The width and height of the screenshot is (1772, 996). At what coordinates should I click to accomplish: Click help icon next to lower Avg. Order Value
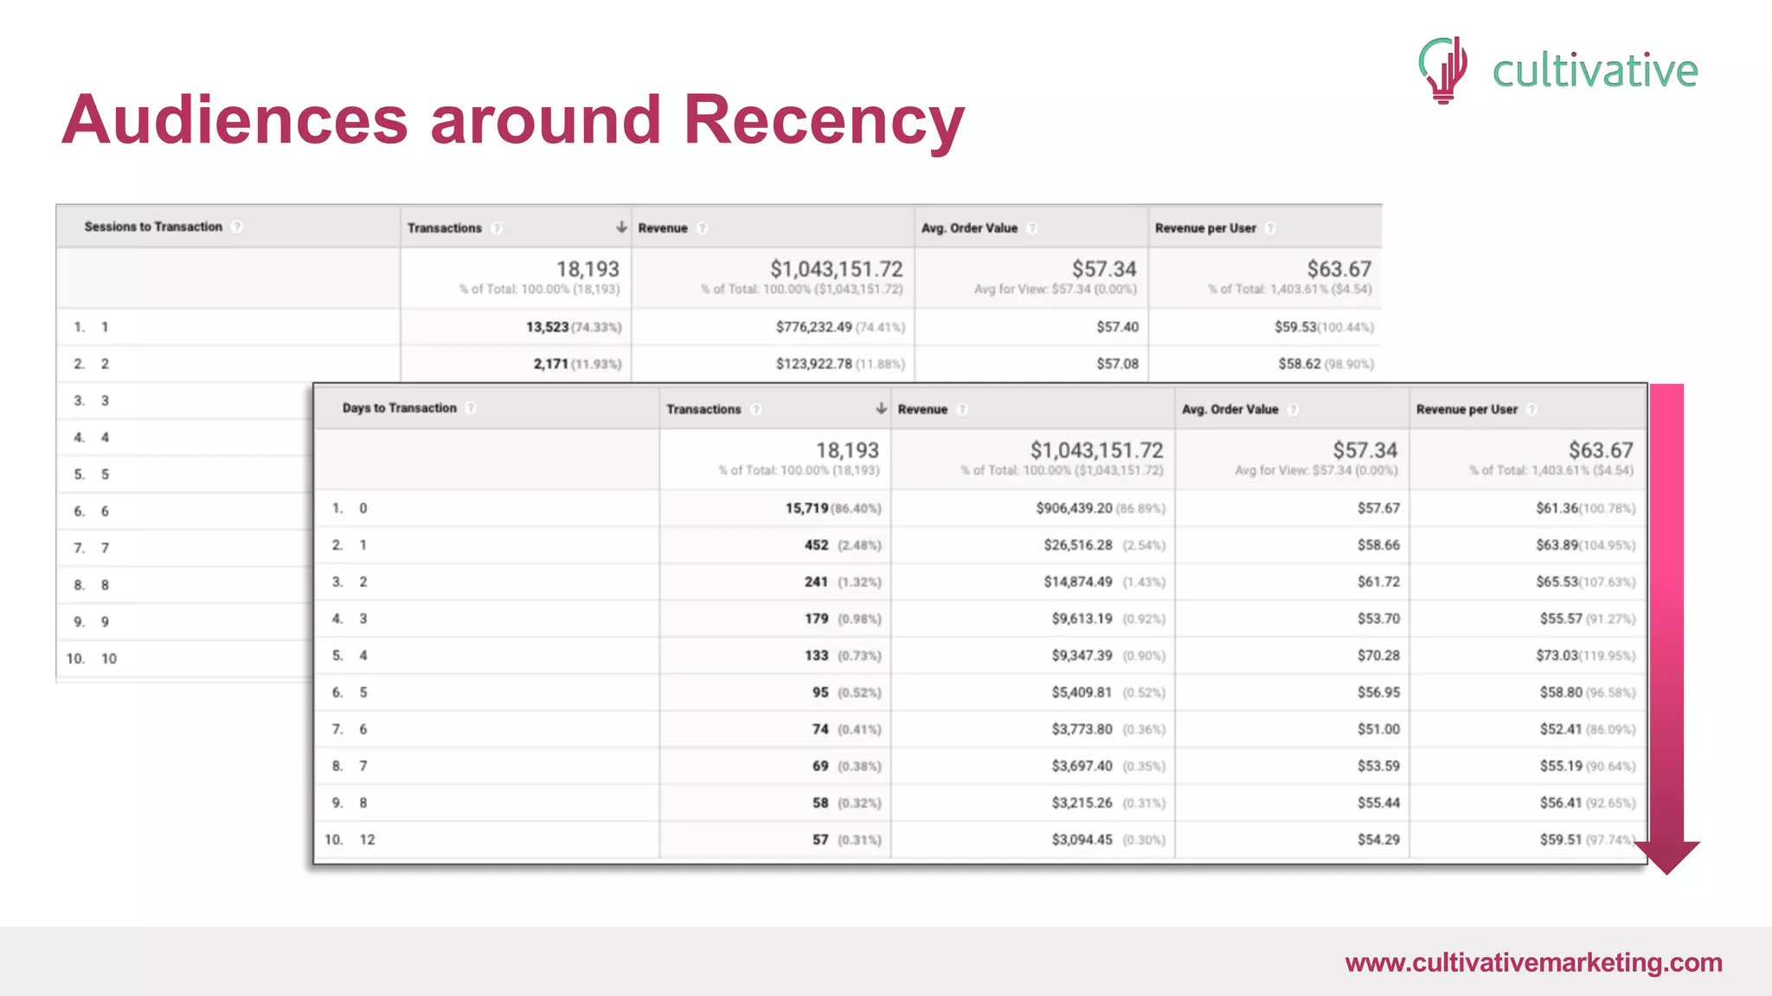point(1293,410)
